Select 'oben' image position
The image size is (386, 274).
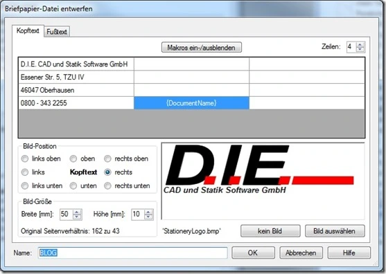[73, 158]
